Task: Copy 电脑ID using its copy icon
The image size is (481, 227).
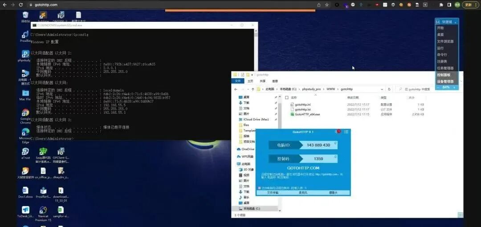Action: pyautogui.click(x=336, y=143)
